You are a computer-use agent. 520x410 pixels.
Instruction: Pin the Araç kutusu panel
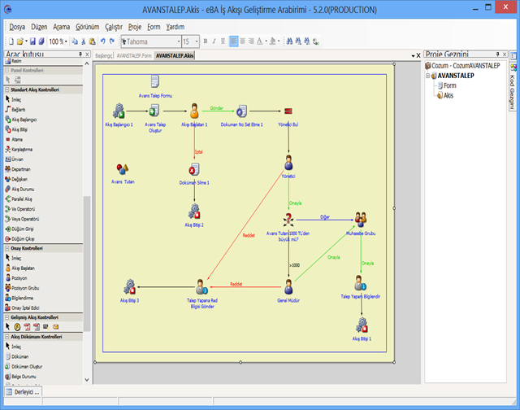coord(80,54)
